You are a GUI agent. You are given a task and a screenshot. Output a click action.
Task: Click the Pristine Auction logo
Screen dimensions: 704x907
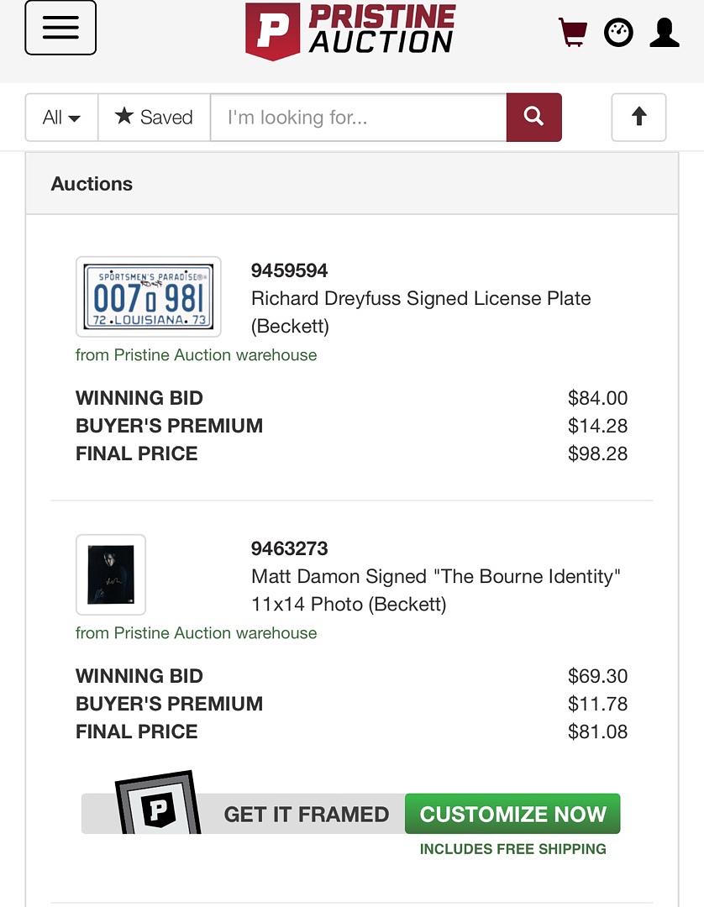(x=350, y=31)
